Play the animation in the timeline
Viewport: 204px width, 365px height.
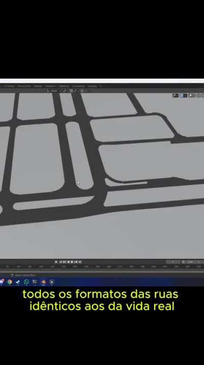coord(72,262)
